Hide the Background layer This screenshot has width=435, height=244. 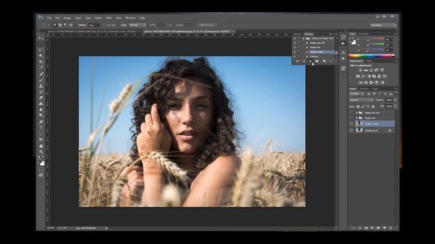pyautogui.click(x=351, y=130)
